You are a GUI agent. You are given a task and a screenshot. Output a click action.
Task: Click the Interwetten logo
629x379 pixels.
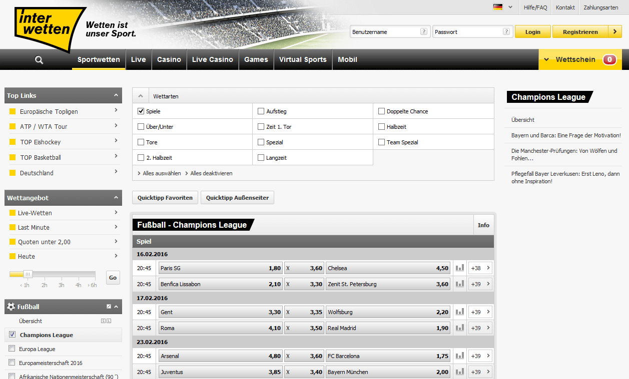coord(50,29)
